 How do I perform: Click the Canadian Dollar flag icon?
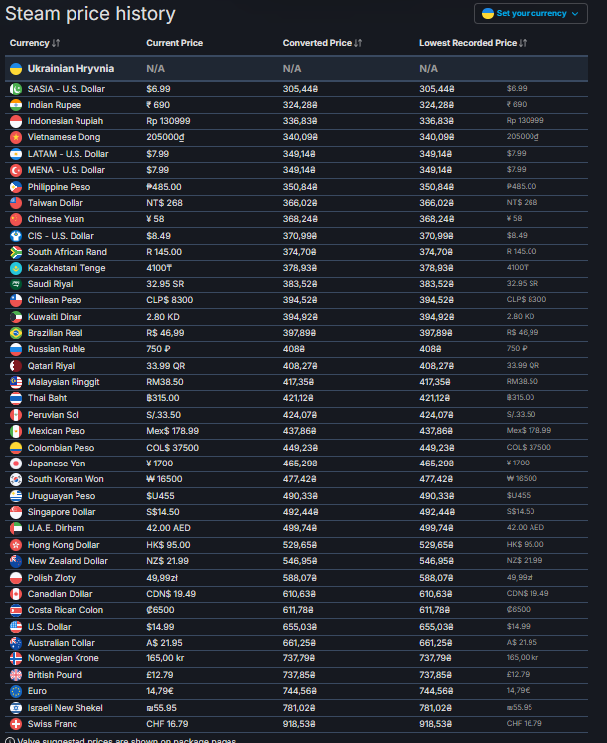(16, 594)
